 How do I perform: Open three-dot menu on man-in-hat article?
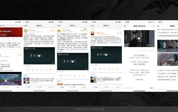tap(154, 26)
